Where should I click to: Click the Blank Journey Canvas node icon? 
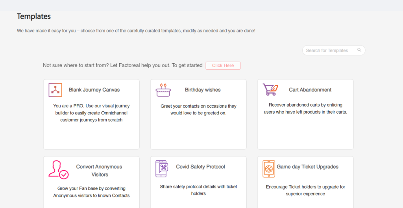tap(55, 90)
